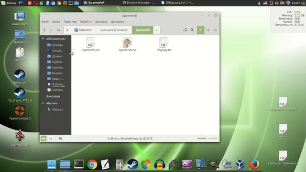Toggle location entry in file manager toolbar
306x172 pixels.
point(185,30)
